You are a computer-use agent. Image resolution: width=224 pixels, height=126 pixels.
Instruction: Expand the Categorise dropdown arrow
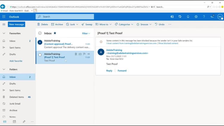click(132, 25)
